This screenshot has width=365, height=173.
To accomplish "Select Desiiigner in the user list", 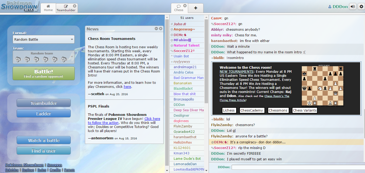I will pyautogui.click(x=187, y=116).
